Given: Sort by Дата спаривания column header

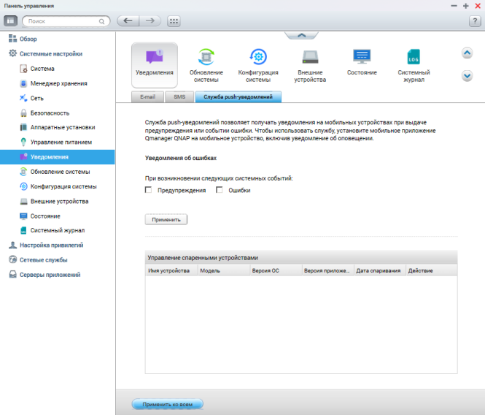Looking at the screenshot, I should click(x=379, y=270).
